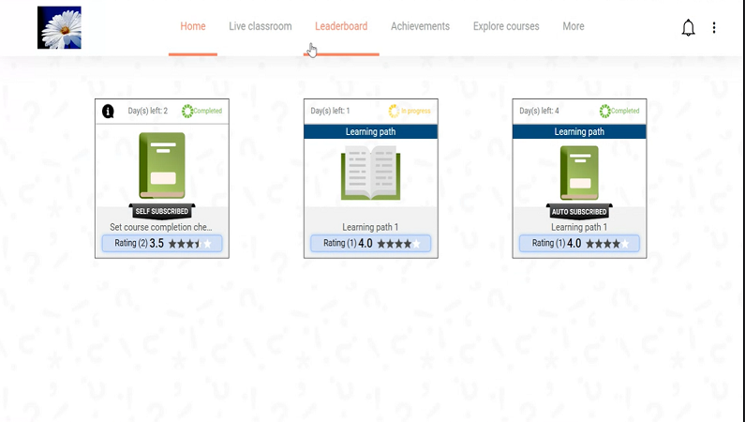Click the In progress status icon

(394, 111)
